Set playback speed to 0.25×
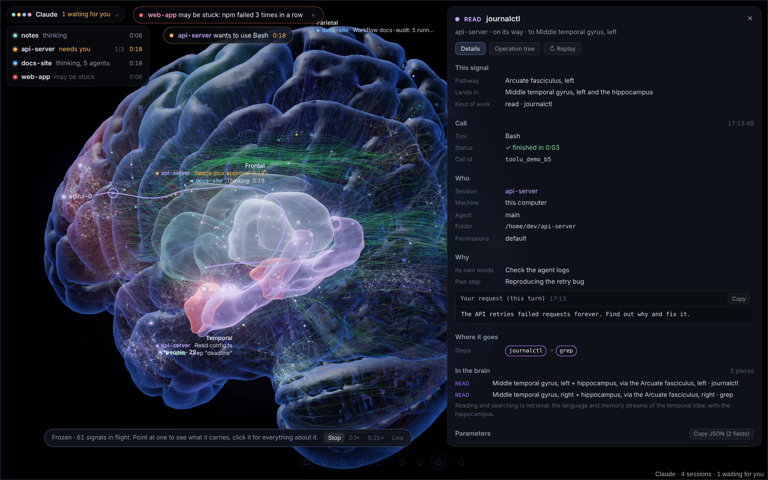 [376, 438]
